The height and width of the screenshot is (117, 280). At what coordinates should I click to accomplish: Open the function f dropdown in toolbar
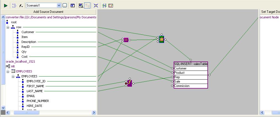21,5
